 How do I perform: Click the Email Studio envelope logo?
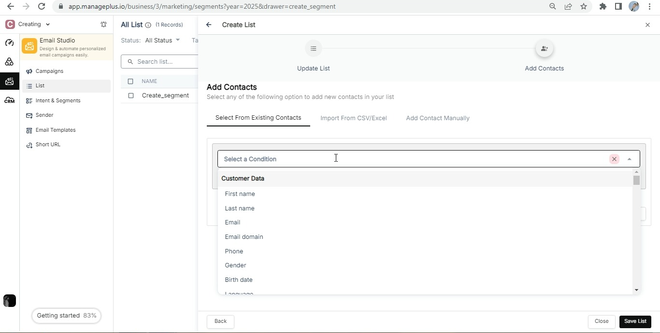point(29,46)
